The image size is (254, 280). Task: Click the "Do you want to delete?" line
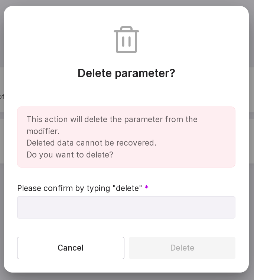click(x=70, y=155)
